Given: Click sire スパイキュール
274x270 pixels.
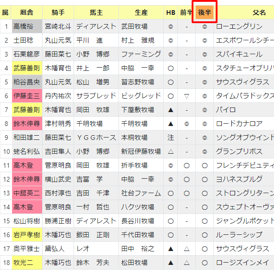Looking at the screenshot, I should (x=239, y=54).
